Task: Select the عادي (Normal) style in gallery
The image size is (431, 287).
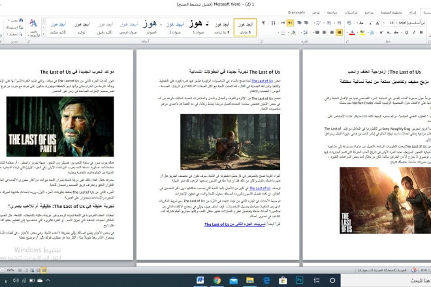Action: [245, 27]
